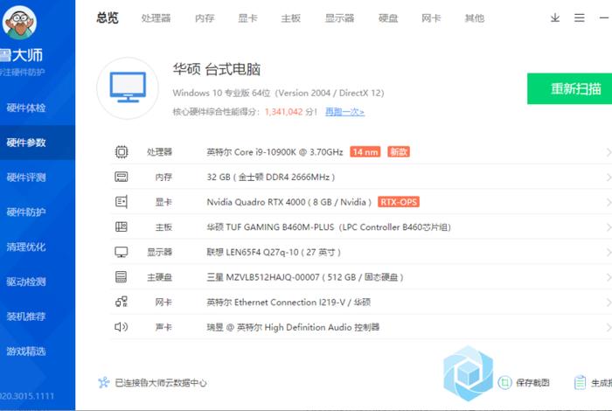The image size is (612, 411).
Task: Click the hard disk icon in 主硬盘 row
Action: (x=122, y=277)
